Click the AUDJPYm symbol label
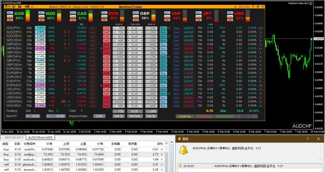The width and height of the screenshot is (325, 172). 14,28
